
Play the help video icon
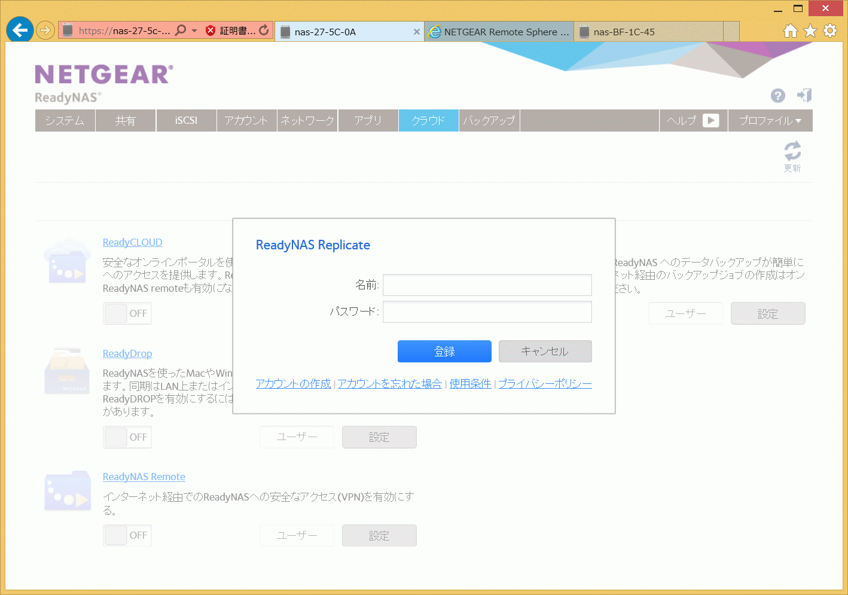pyautogui.click(x=710, y=120)
